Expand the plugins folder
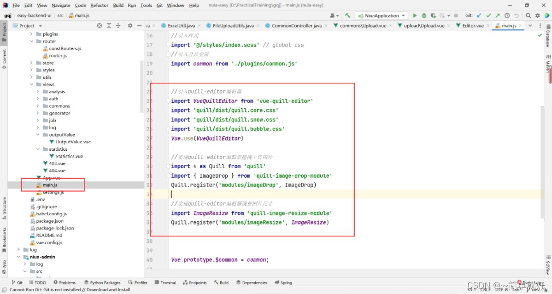 point(32,34)
